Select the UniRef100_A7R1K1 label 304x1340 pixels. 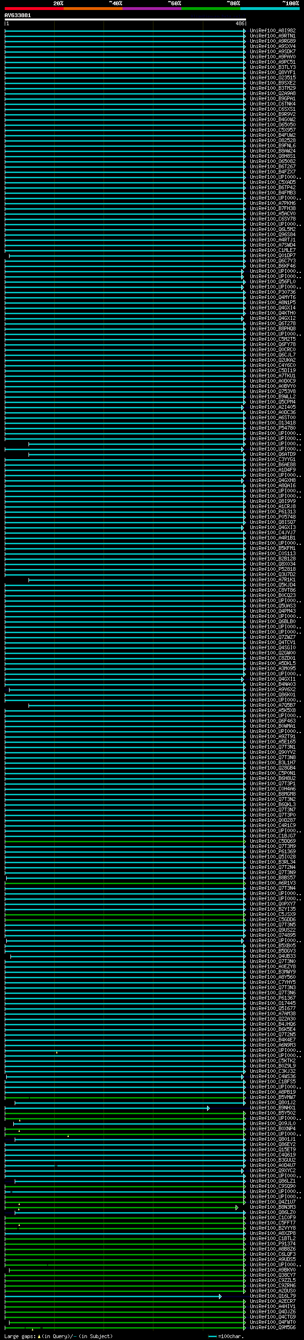tap(272, 579)
